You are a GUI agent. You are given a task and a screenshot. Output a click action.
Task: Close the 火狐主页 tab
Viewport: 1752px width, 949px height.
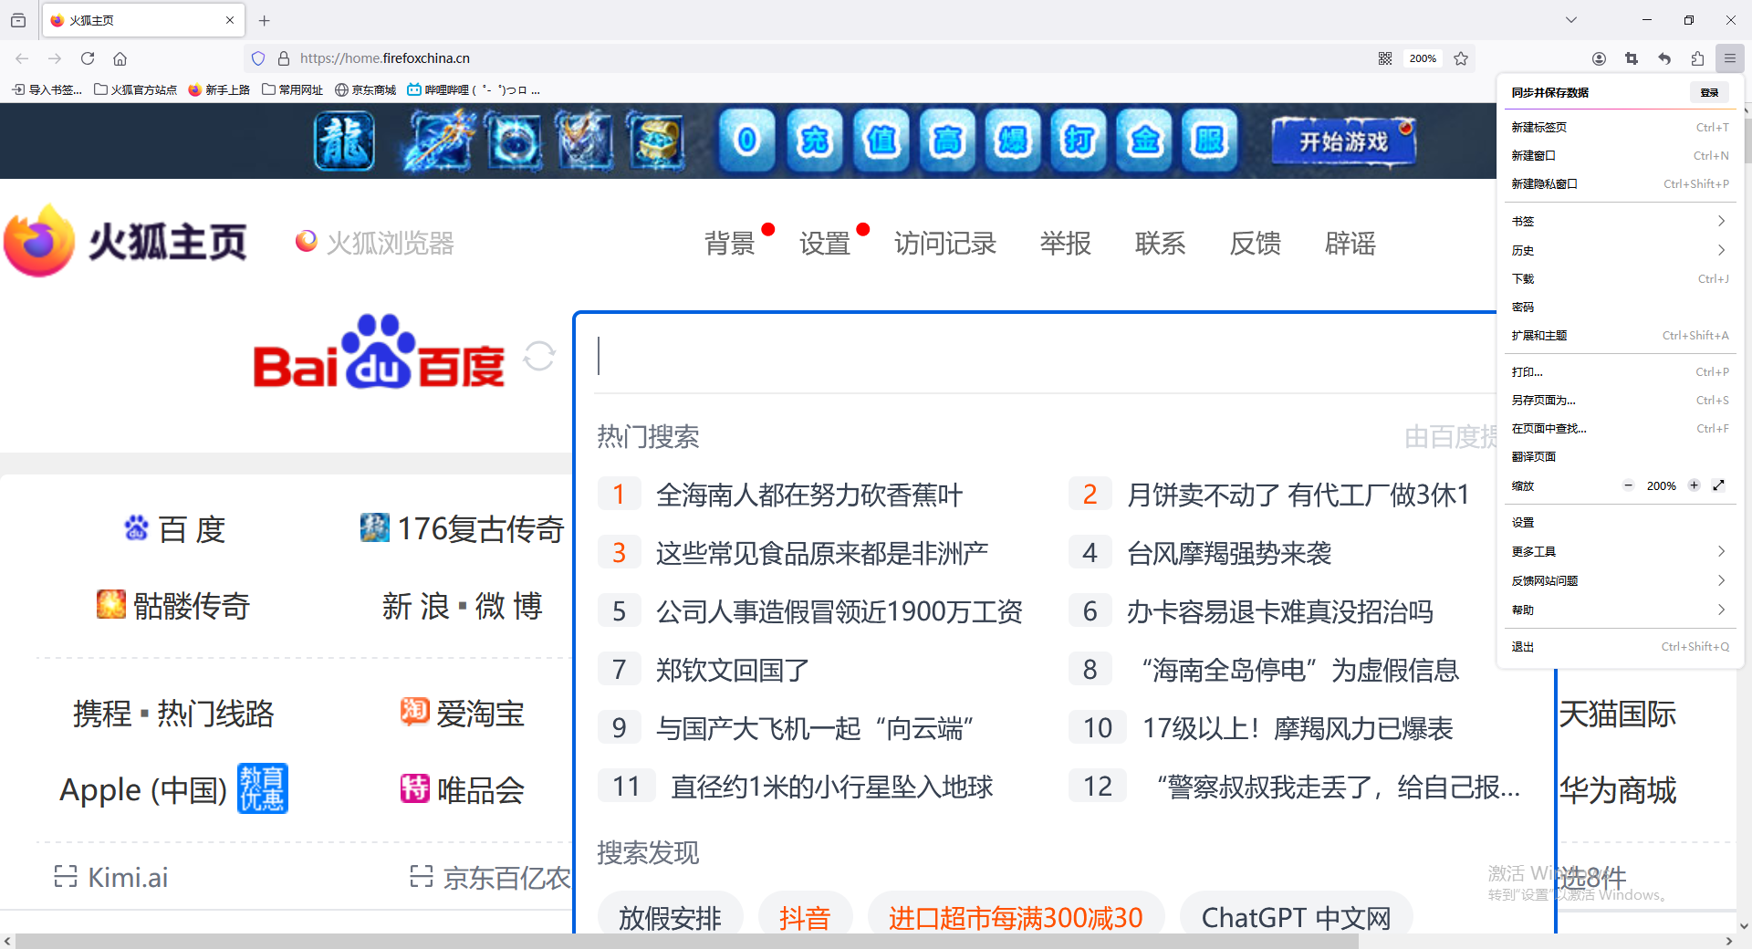coord(230,20)
